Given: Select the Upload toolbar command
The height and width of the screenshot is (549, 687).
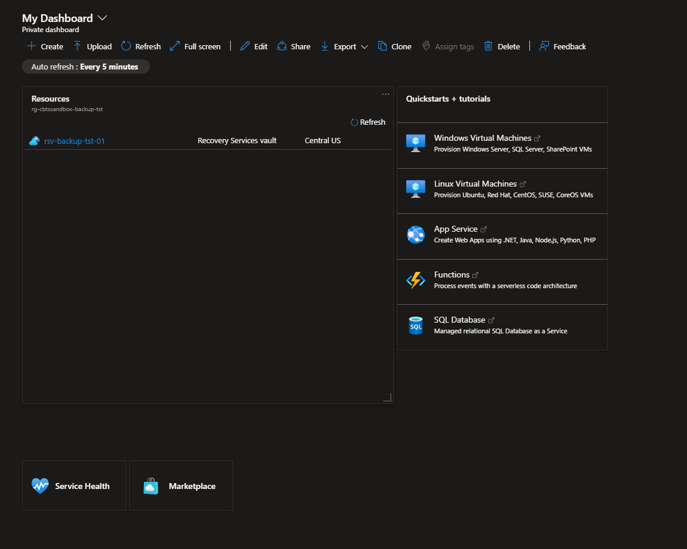Looking at the screenshot, I should click(x=93, y=46).
